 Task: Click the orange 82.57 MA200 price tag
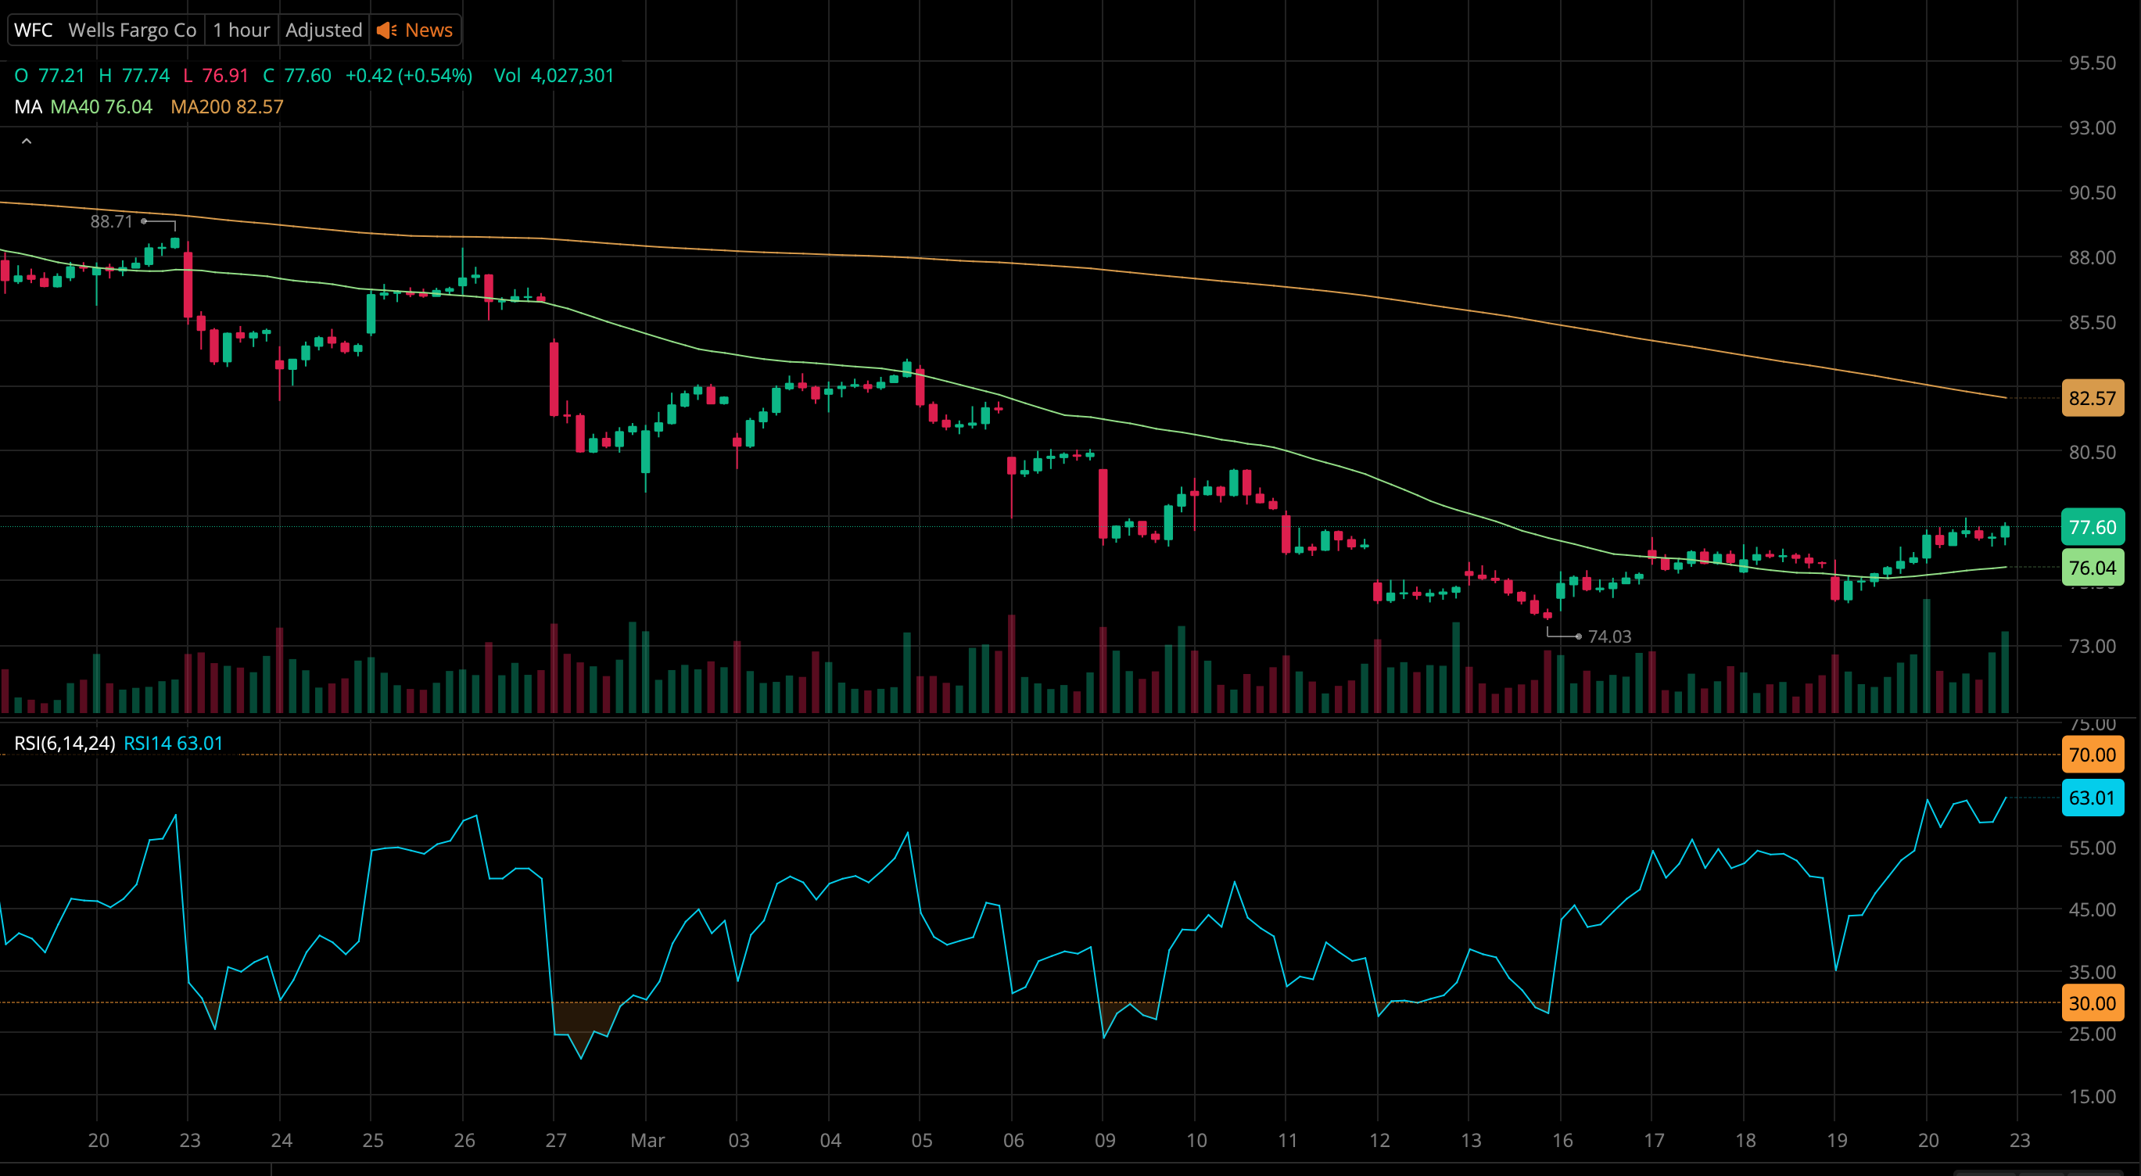click(2091, 398)
